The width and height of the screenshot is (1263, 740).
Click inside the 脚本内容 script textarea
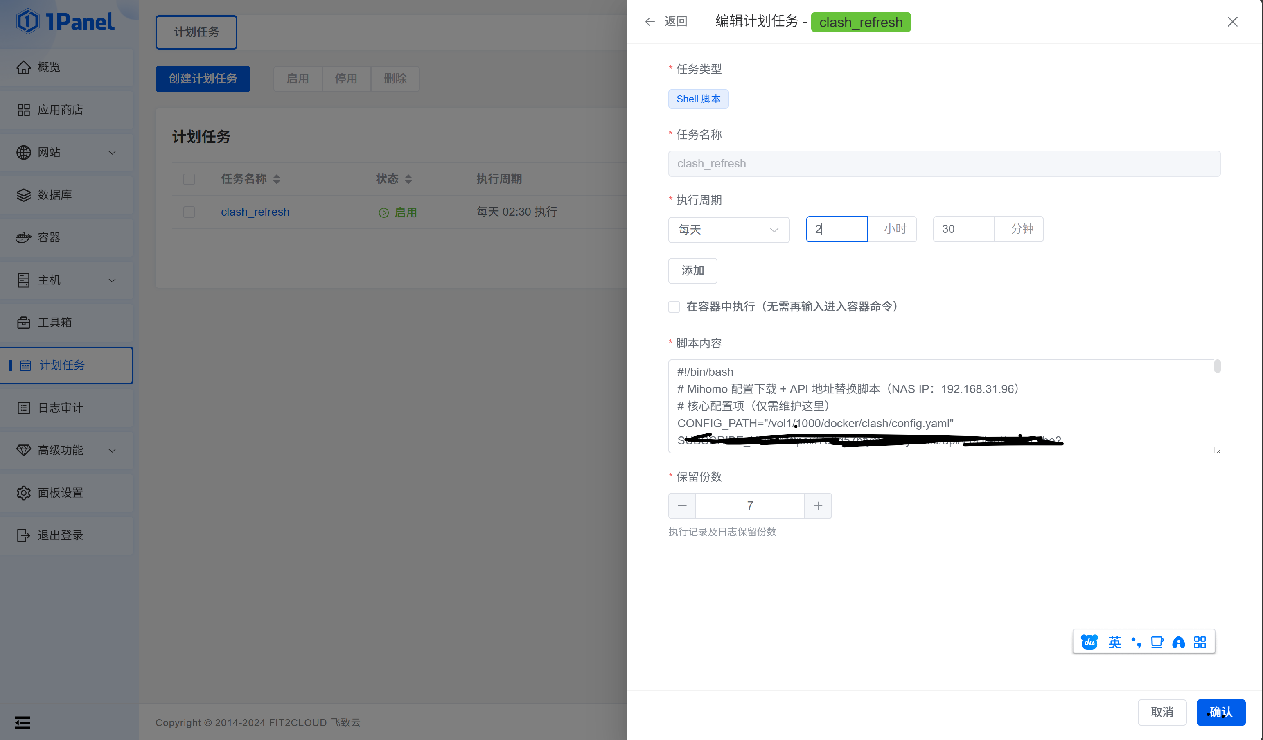click(942, 405)
